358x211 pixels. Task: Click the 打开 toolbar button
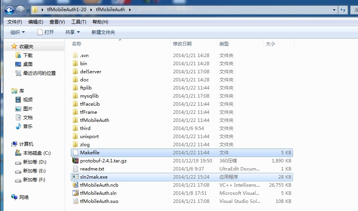tap(46, 32)
